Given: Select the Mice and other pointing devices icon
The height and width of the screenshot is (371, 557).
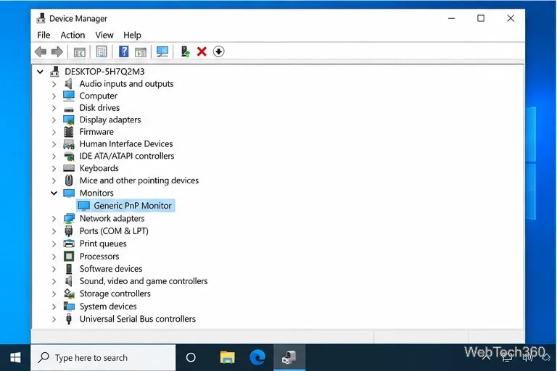Looking at the screenshot, I should tap(69, 180).
